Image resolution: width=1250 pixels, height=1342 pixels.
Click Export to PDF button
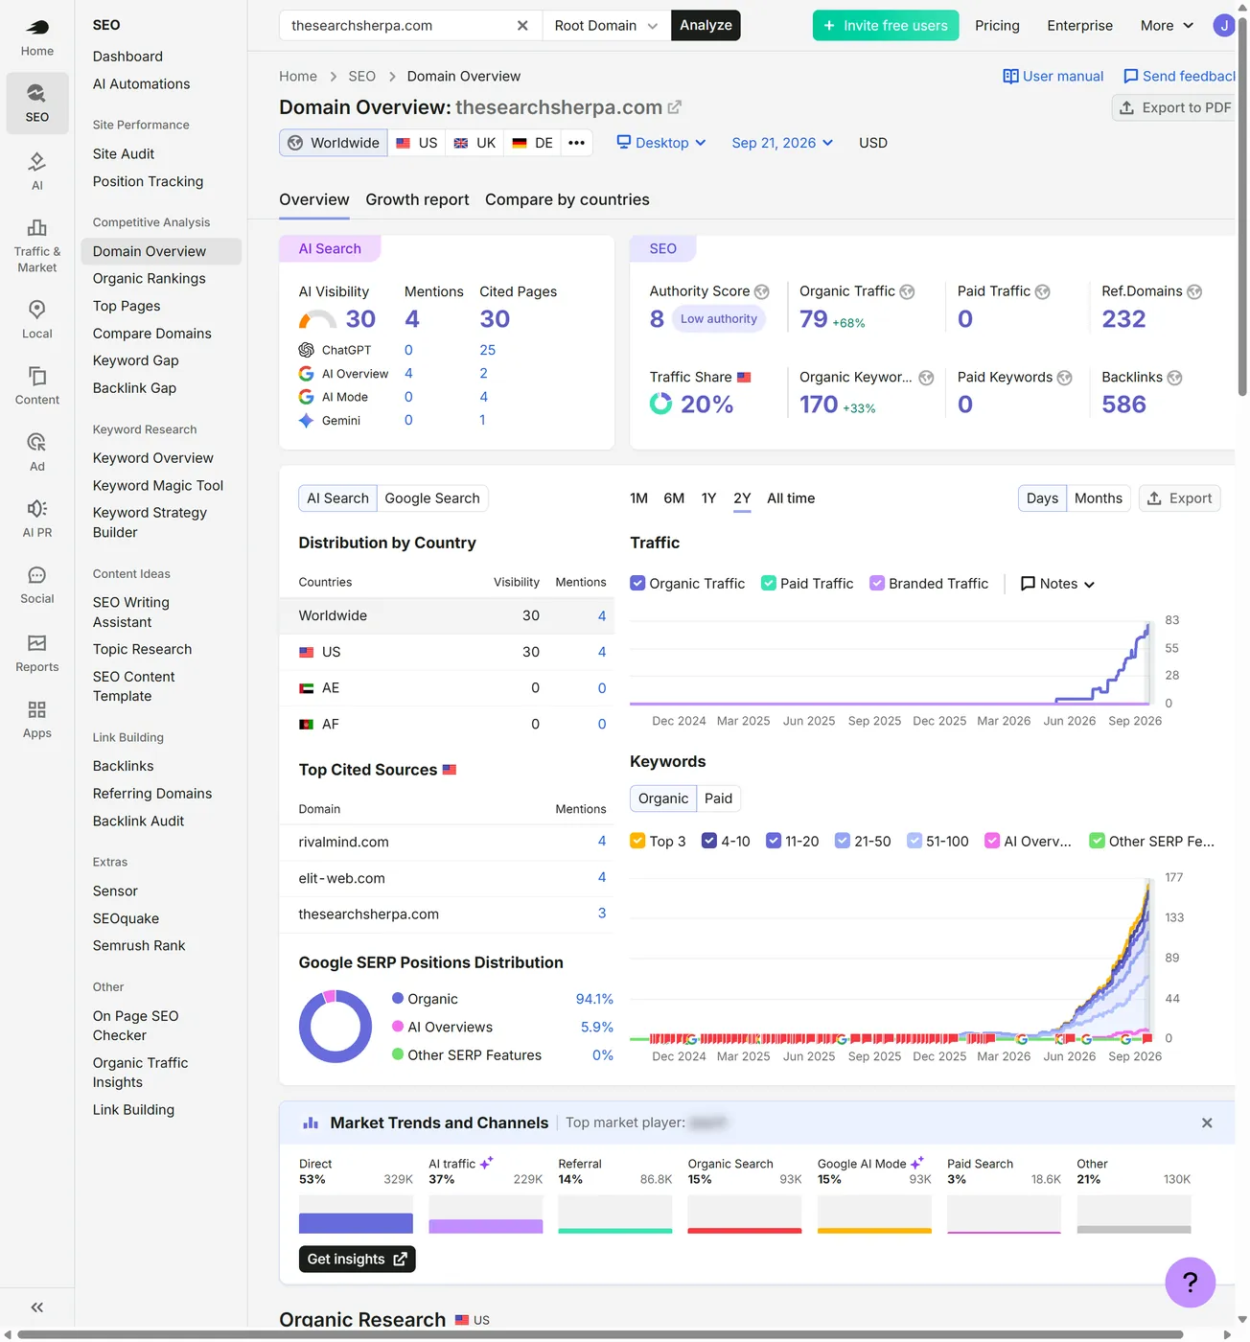[x=1175, y=107]
